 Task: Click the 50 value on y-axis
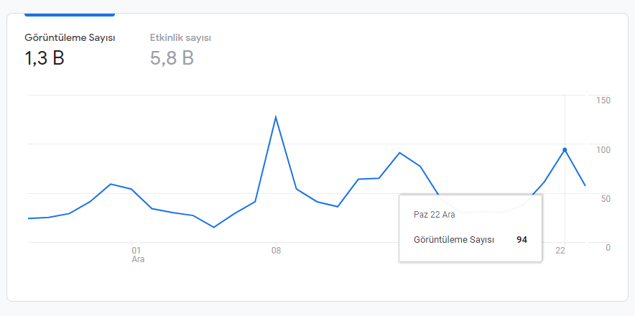point(606,198)
